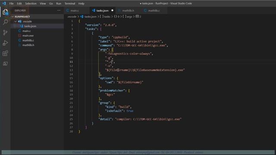Click line number 13 in the gutter

(x=71, y=70)
